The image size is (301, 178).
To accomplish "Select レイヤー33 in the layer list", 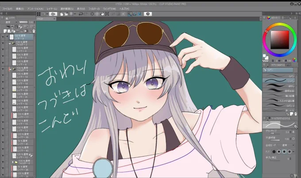I will coord(22,89).
